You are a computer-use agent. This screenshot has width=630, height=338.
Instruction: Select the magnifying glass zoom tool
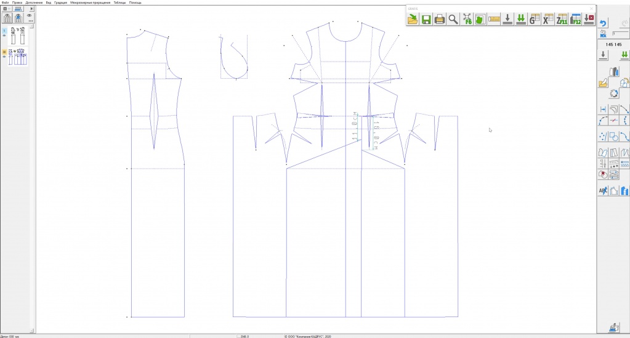point(453,19)
